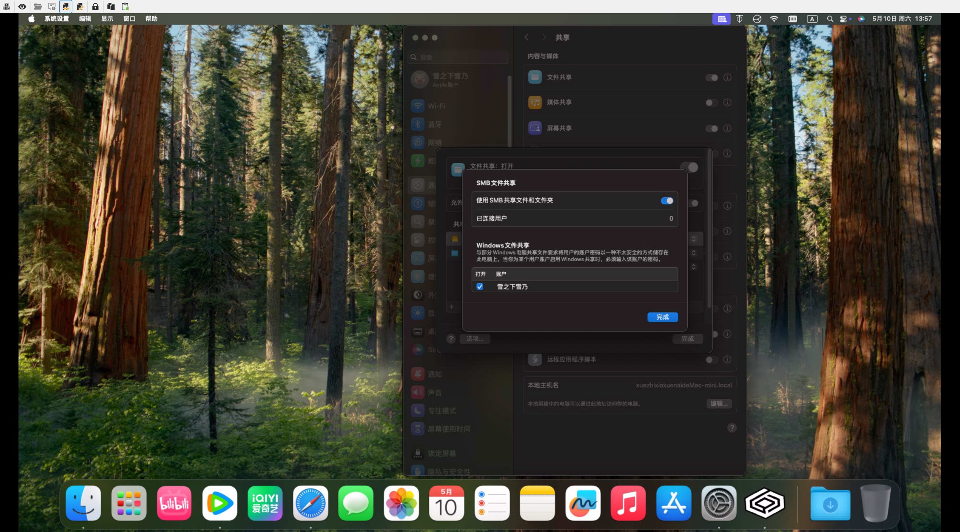
Task: Open Spotlight search in menu bar
Action: click(830, 19)
